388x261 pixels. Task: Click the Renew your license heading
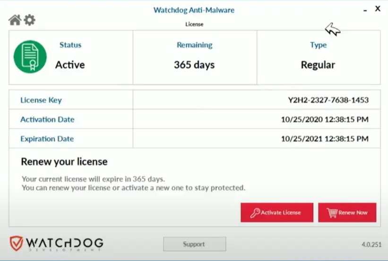[x=64, y=162]
